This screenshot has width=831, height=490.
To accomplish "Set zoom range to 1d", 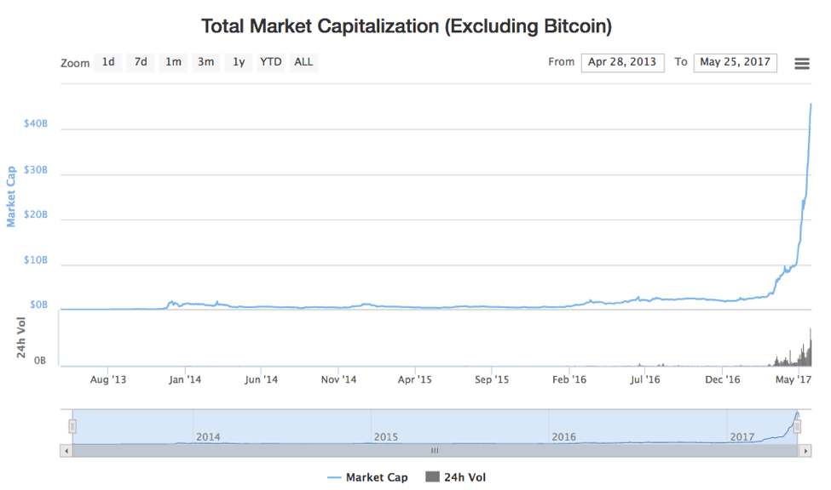I will tap(108, 62).
